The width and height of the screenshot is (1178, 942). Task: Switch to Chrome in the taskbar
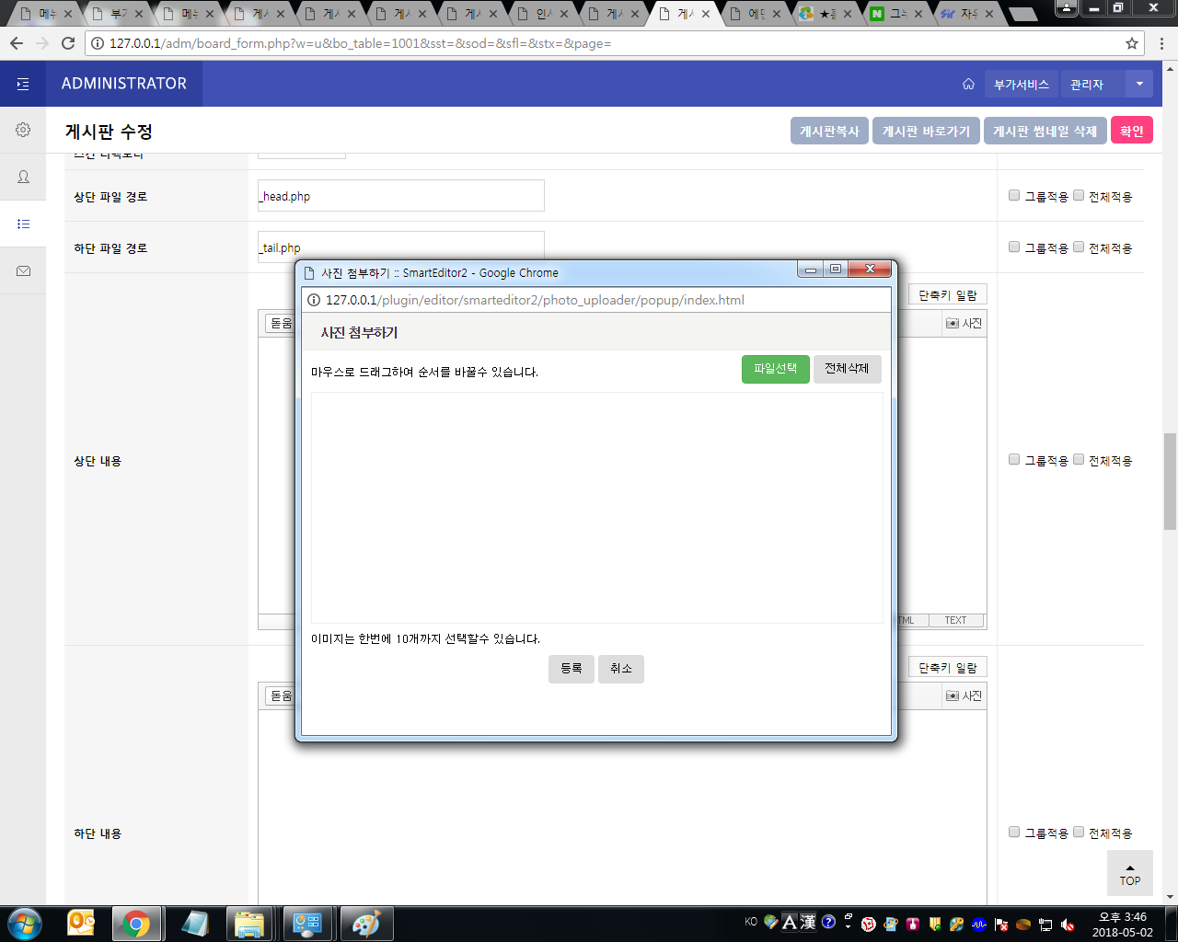(x=136, y=924)
